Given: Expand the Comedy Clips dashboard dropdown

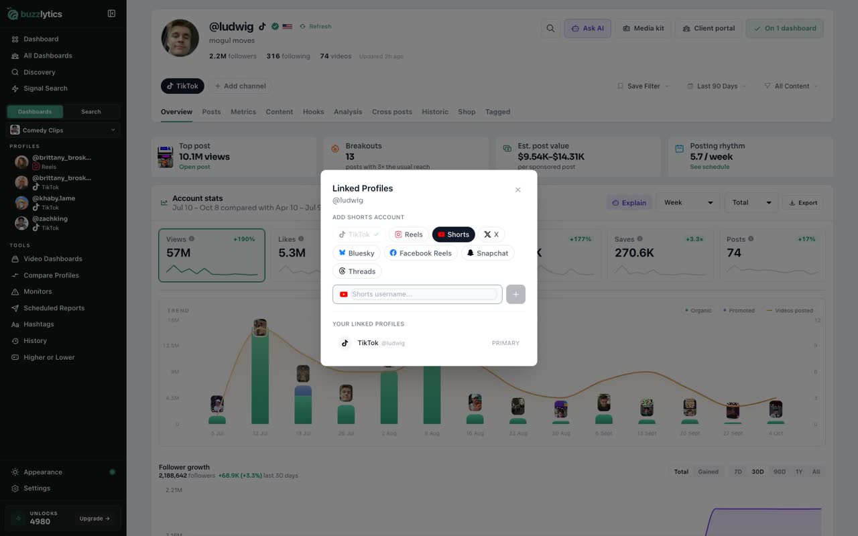Looking at the screenshot, I should point(63,130).
